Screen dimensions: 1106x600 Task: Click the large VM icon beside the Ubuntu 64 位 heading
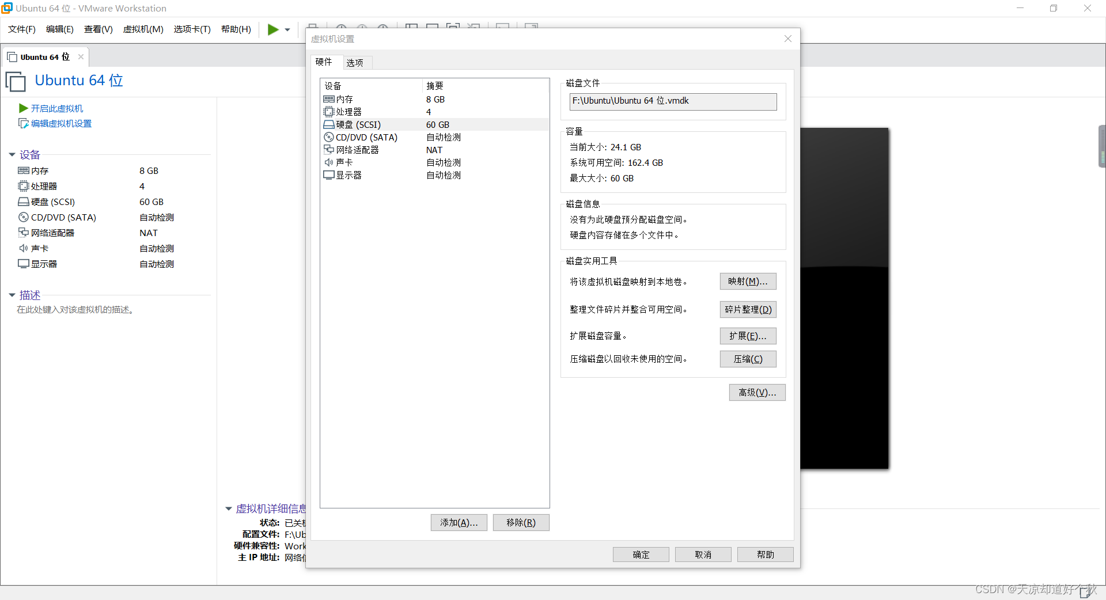point(16,81)
